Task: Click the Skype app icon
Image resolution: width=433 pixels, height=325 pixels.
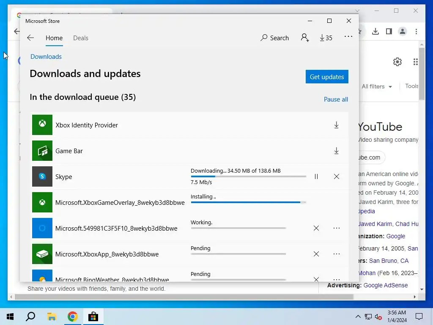Action: (42, 176)
